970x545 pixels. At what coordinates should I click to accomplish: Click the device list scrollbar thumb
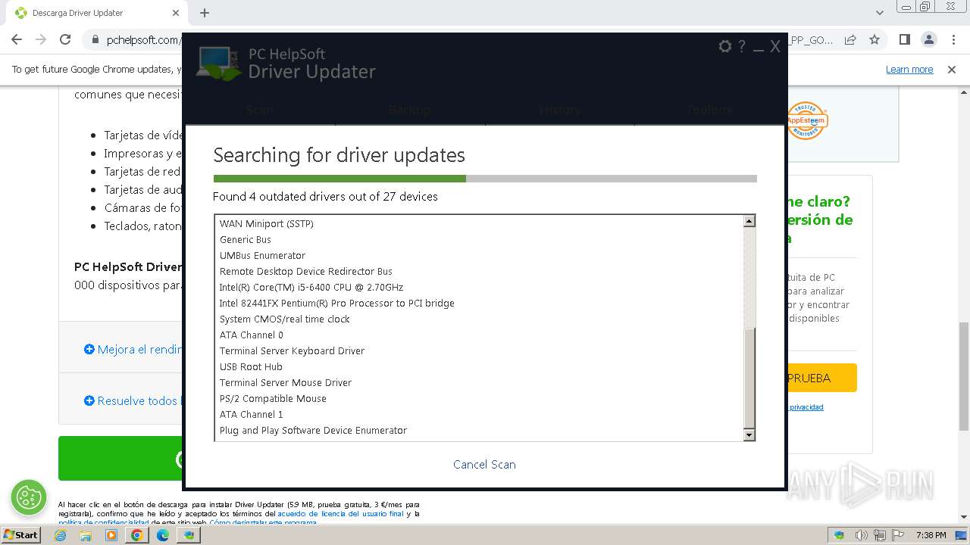(x=749, y=378)
